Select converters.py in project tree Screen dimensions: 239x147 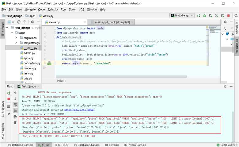[30, 63]
